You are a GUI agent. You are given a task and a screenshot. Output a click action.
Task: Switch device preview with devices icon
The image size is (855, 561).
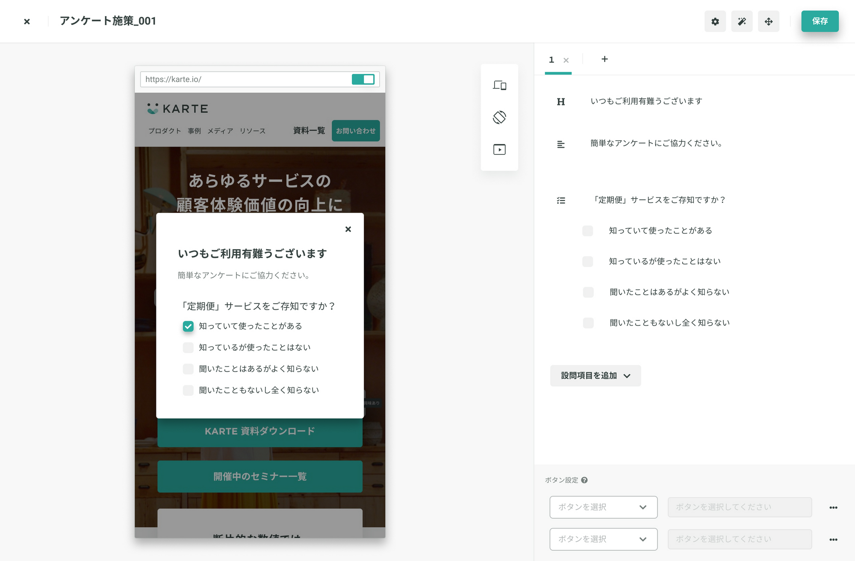point(499,85)
